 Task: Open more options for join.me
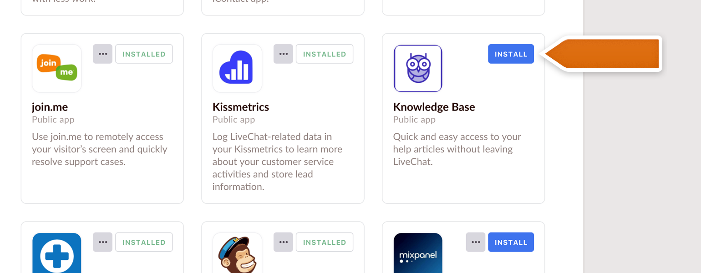(x=103, y=54)
